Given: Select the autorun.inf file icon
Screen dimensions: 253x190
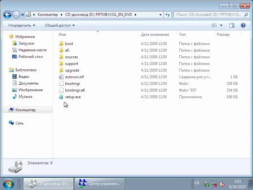Looking at the screenshot, I should (x=61, y=77).
